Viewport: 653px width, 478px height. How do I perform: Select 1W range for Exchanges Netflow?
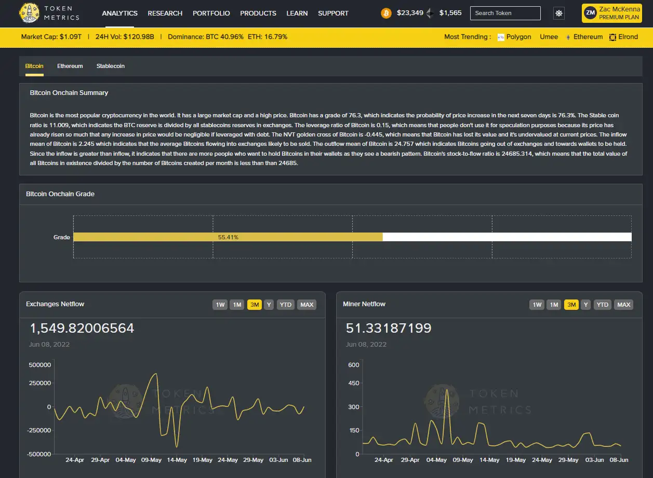point(220,305)
